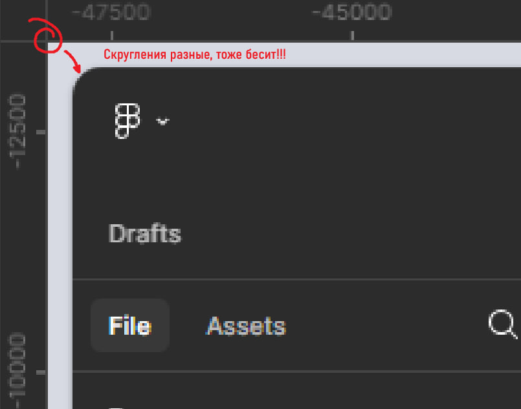The height and width of the screenshot is (409, 521).
Task: Switch to the File tab
Action: point(130,326)
